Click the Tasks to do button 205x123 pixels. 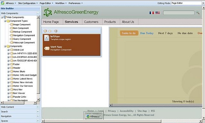(x=129, y=33)
